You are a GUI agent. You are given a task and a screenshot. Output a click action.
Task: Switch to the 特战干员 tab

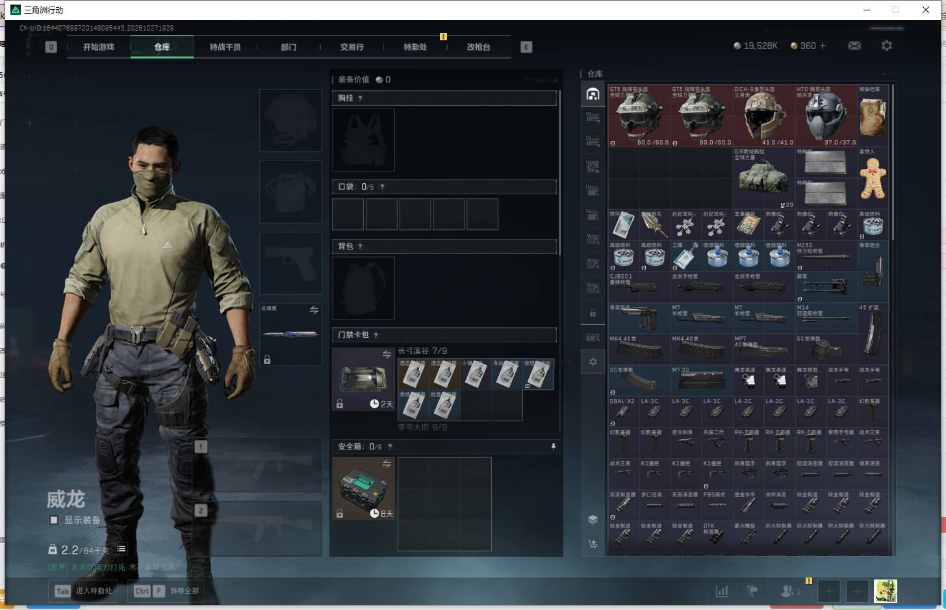click(x=225, y=47)
